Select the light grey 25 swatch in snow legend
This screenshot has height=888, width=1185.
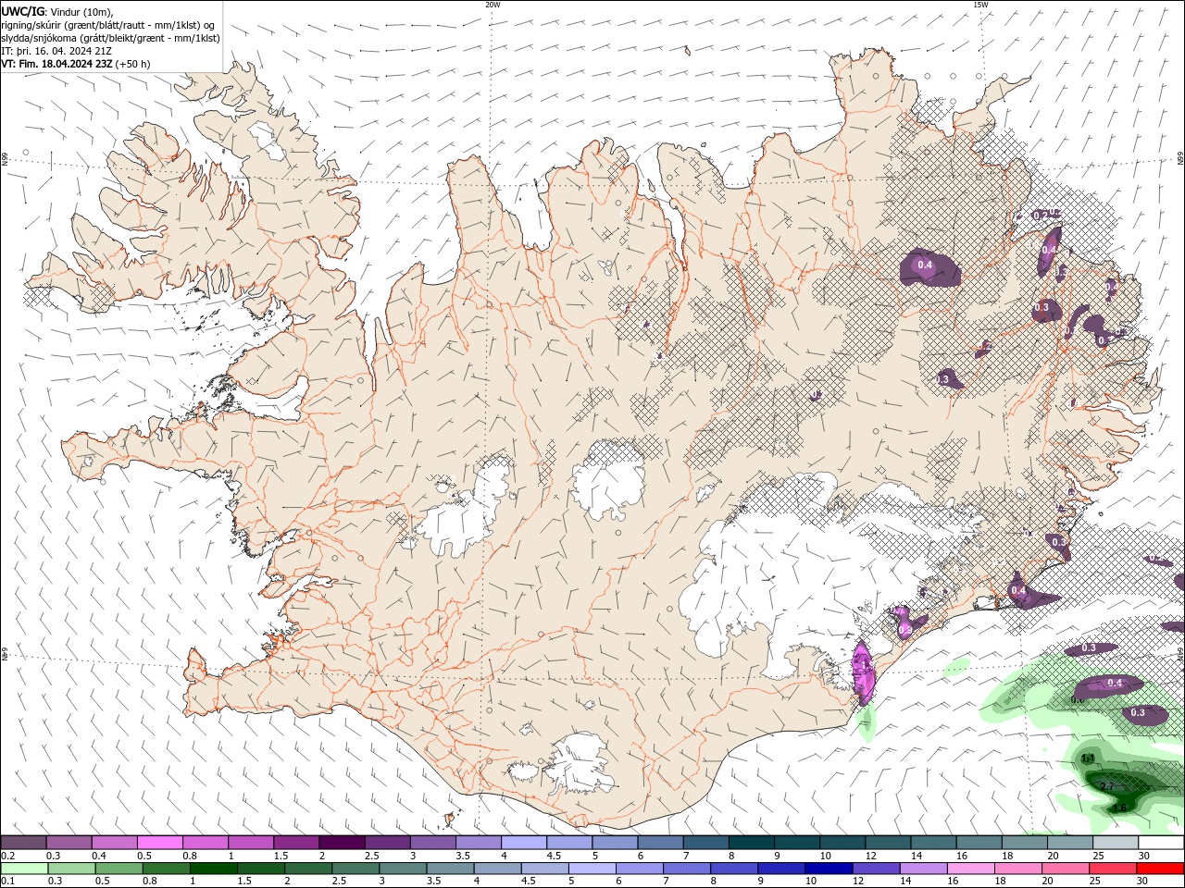click(1116, 843)
